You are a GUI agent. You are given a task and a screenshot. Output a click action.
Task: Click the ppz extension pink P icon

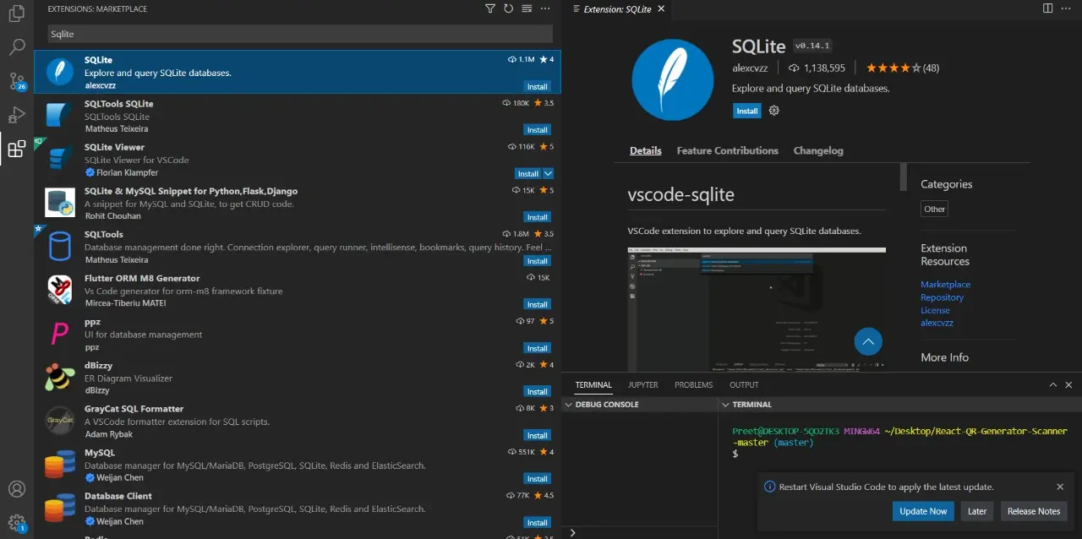(60, 334)
